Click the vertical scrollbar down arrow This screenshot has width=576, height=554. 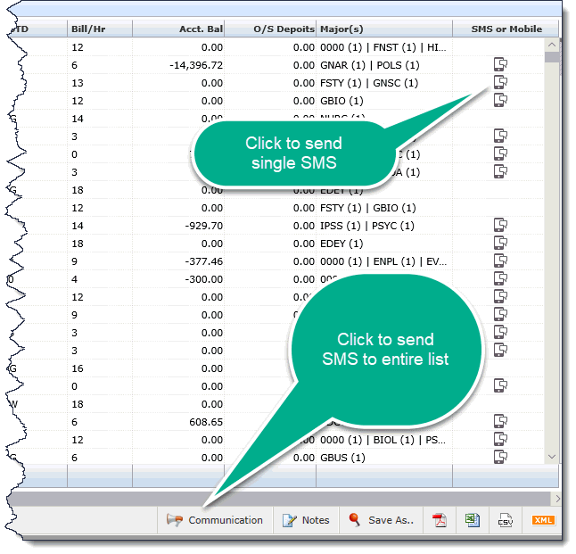[x=552, y=456]
